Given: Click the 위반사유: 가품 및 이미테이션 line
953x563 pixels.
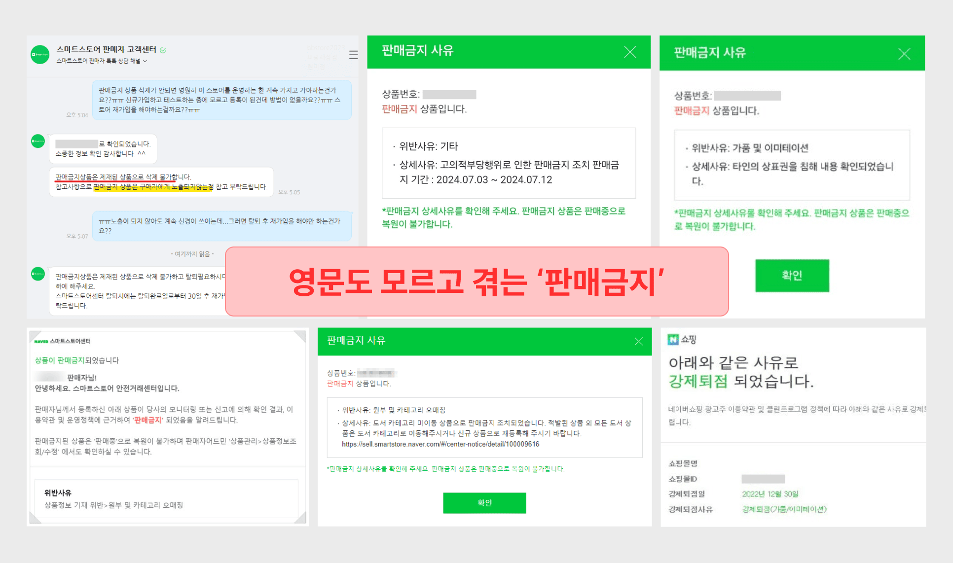Looking at the screenshot, I should tap(750, 148).
